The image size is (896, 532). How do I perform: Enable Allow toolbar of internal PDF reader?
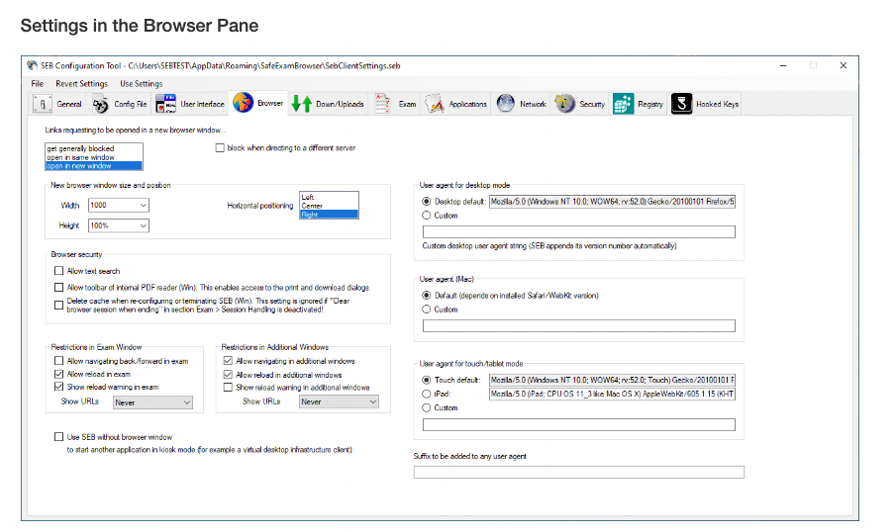click(58, 287)
